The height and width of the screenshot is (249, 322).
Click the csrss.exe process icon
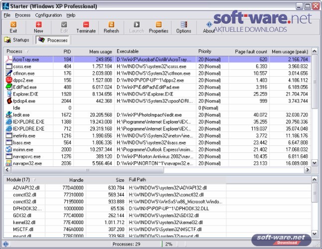(x=9, y=66)
